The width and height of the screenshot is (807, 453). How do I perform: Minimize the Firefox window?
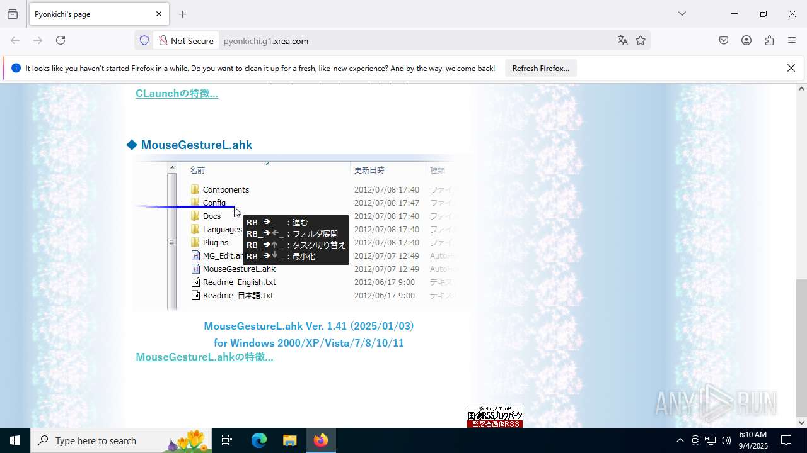pyautogui.click(x=734, y=14)
